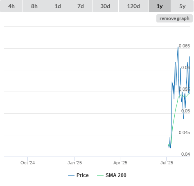
Task: Click the active 1y range tab
Action: [160, 6]
